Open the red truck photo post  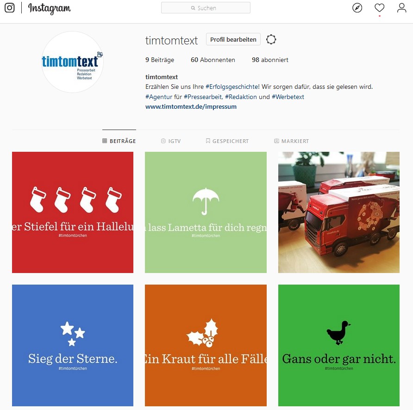[x=339, y=212]
